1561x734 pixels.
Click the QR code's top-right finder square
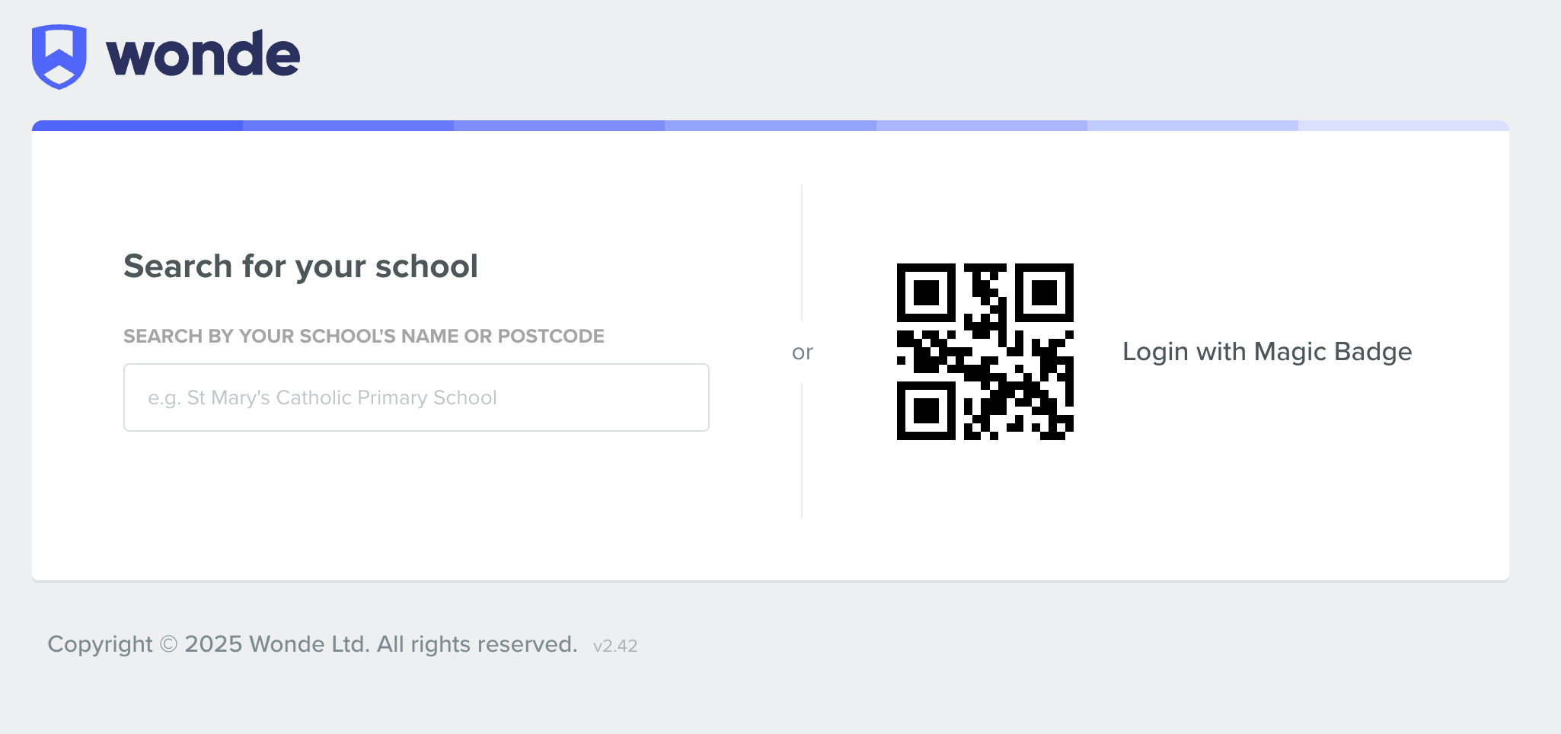coord(1044,292)
